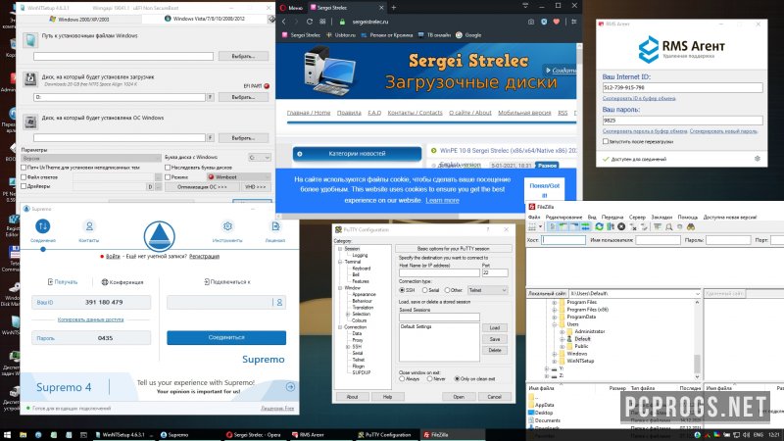Open FileZilla Site Manager dropdown arrow
Screen dimensions: 784x441
(541, 227)
